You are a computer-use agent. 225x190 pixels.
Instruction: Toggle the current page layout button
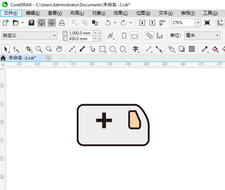pyautogui.click(x=160, y=36)
